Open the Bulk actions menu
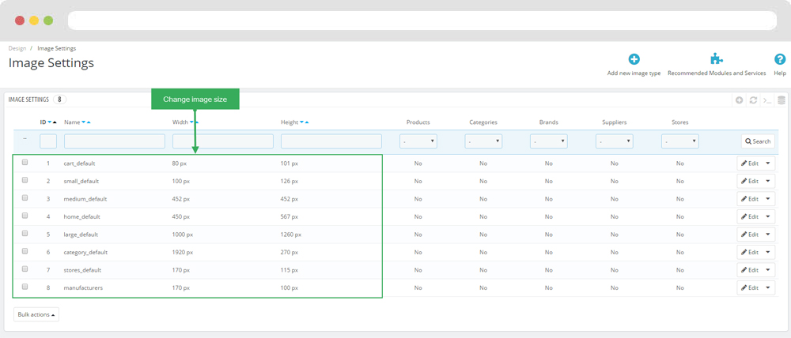Screen dimensions: 791x338 point(36,314)
